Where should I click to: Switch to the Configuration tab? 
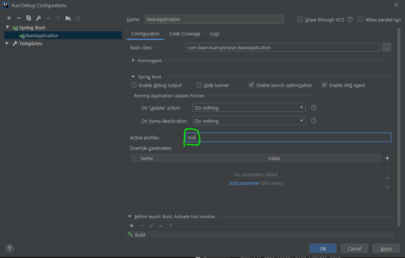pos(146,34)
